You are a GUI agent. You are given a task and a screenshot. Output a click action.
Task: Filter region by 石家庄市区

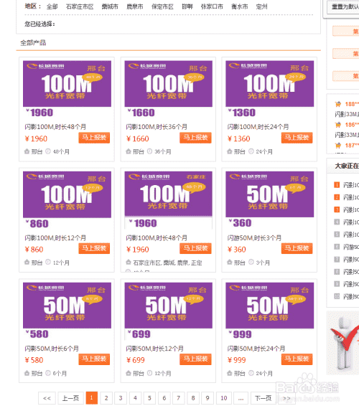pyautogui.click(x=80, y=6)
